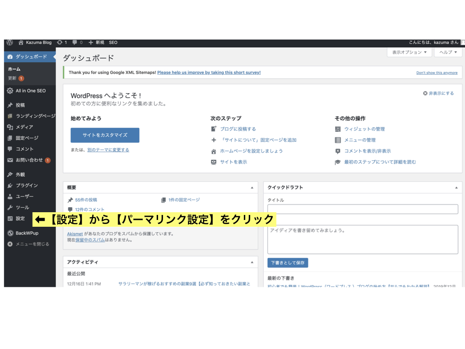The height and width of the screenshot is (349, 465).
Task: Click the Akismet link
Action: (75, 234)
